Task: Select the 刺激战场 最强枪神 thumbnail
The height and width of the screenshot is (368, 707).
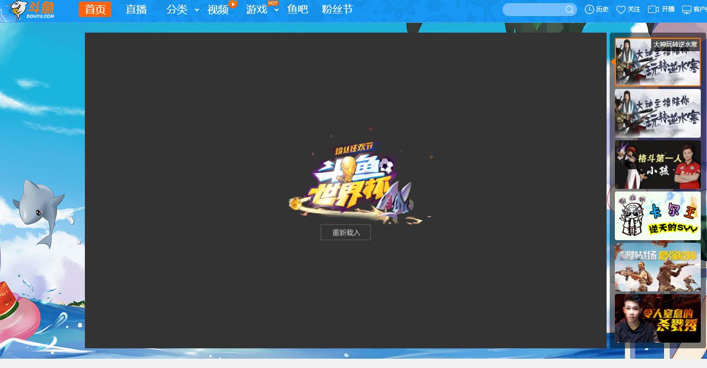Action: (657, 267)
